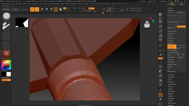The width and height of the screenshot is (189, 106).
Task: Expand the Modify Topology section
Action: coord(172,64)
